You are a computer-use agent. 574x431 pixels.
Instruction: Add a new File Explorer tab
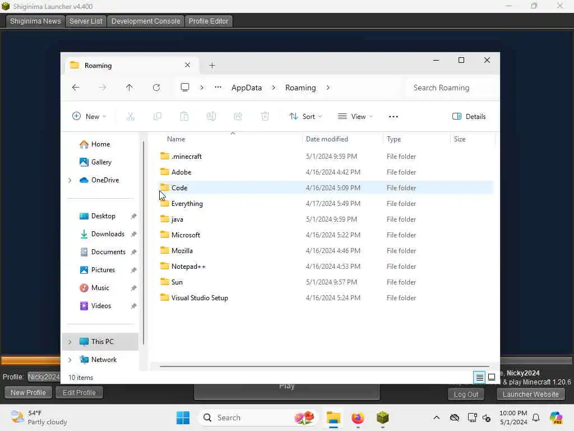(212, 66)
